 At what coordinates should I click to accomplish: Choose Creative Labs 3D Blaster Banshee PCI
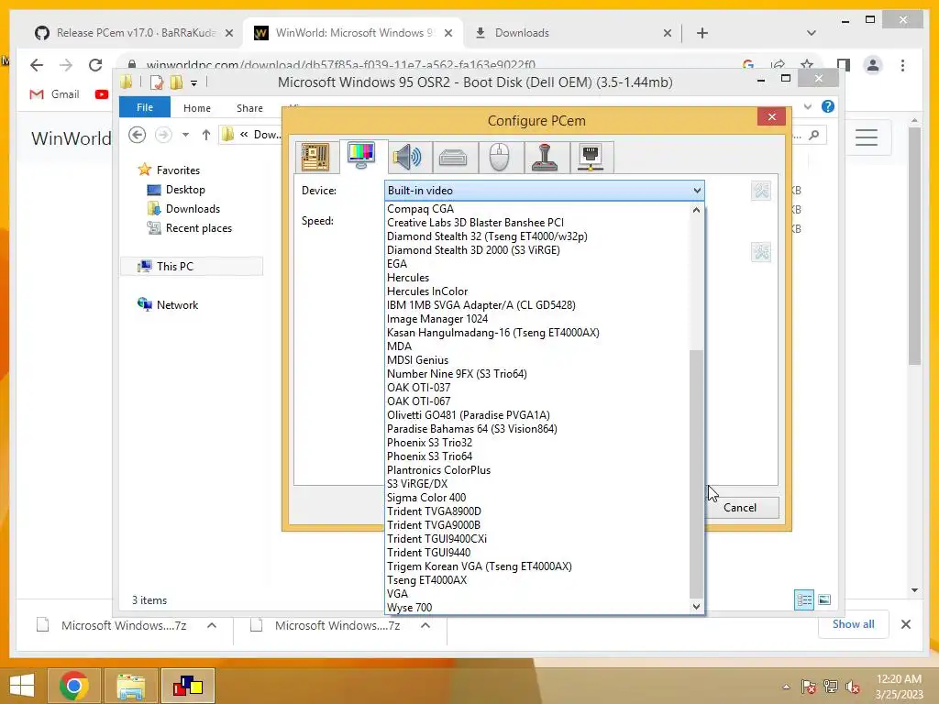click(x=537, y=223)
